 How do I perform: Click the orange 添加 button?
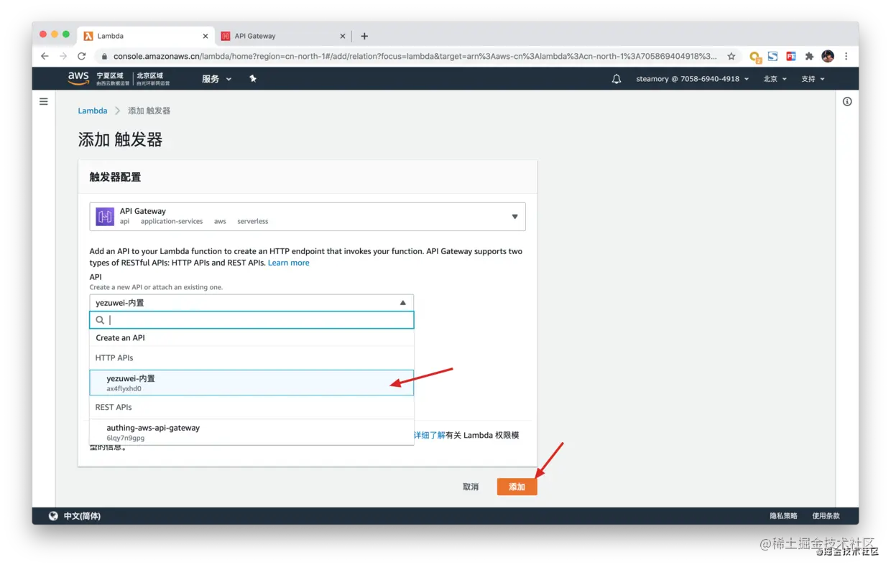tap(517, 487)
